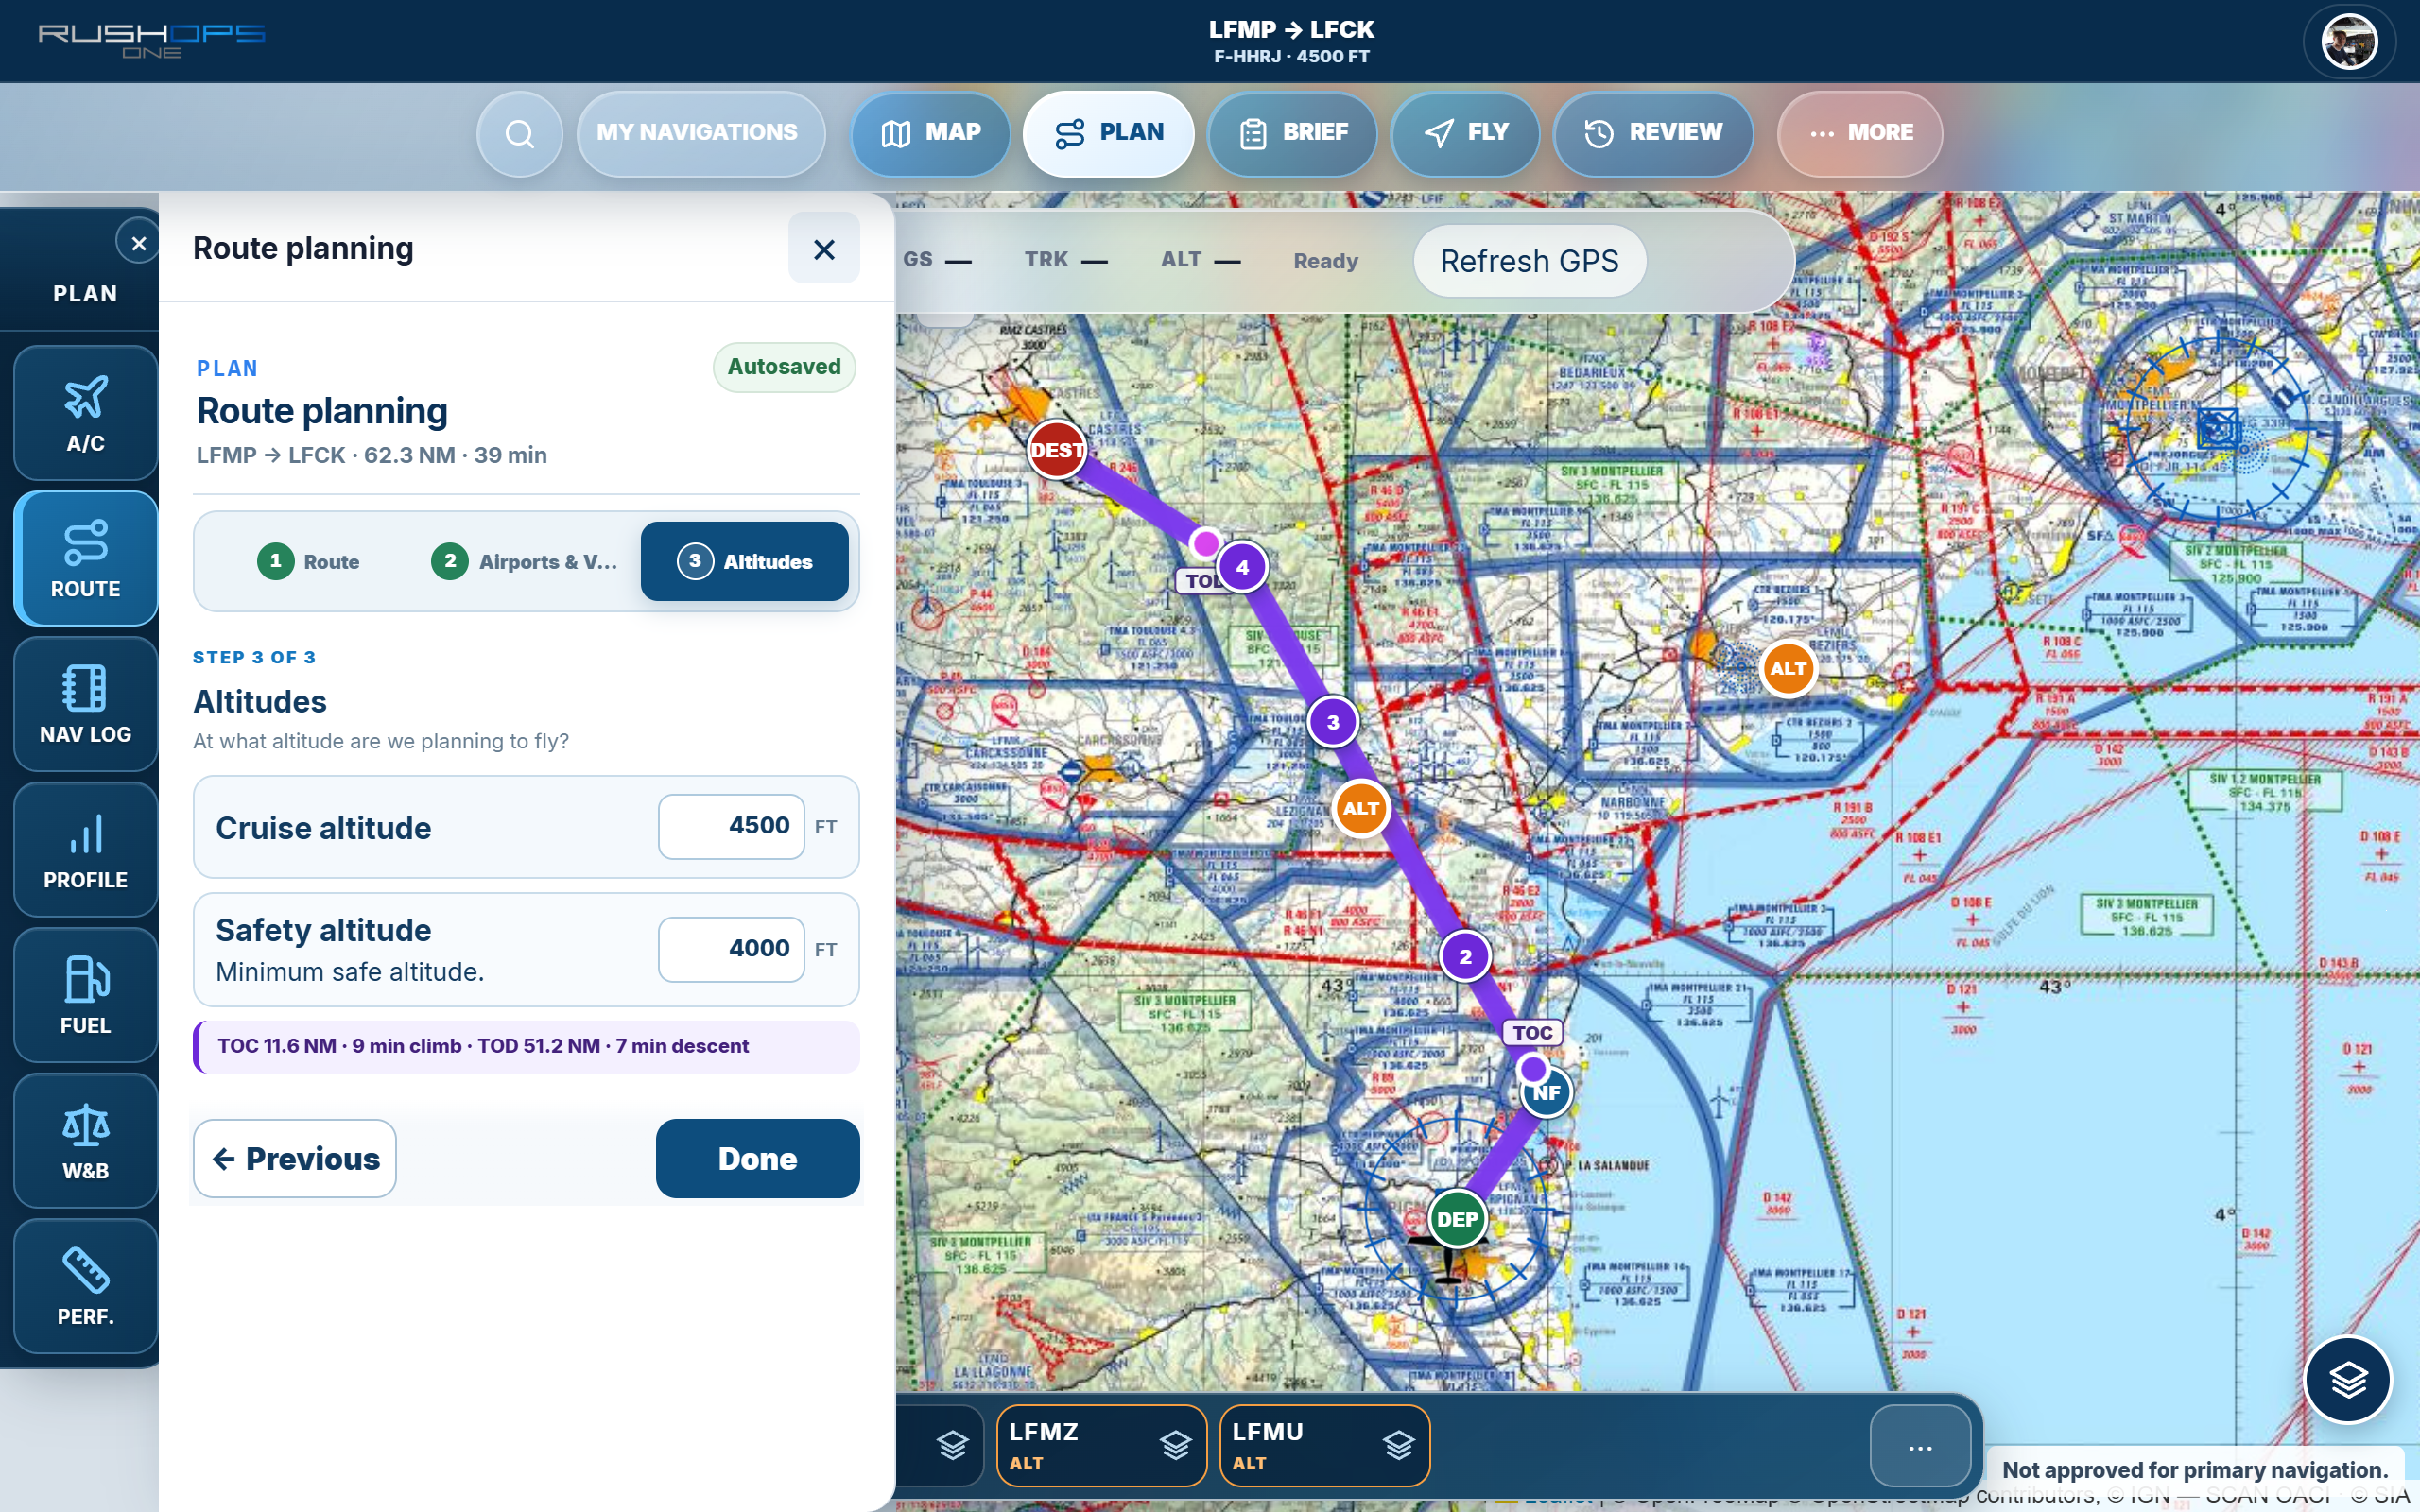The width and height of the screenshot is (2420, 1512).
Task: Click the TOC/TOD summary text line
Action: pyautogui.click(x=483, y=1046)
